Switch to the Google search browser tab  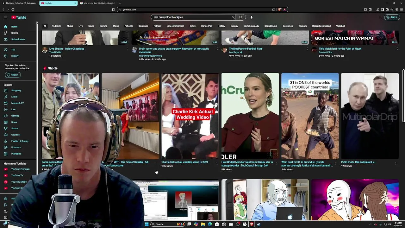coord(97,3)
